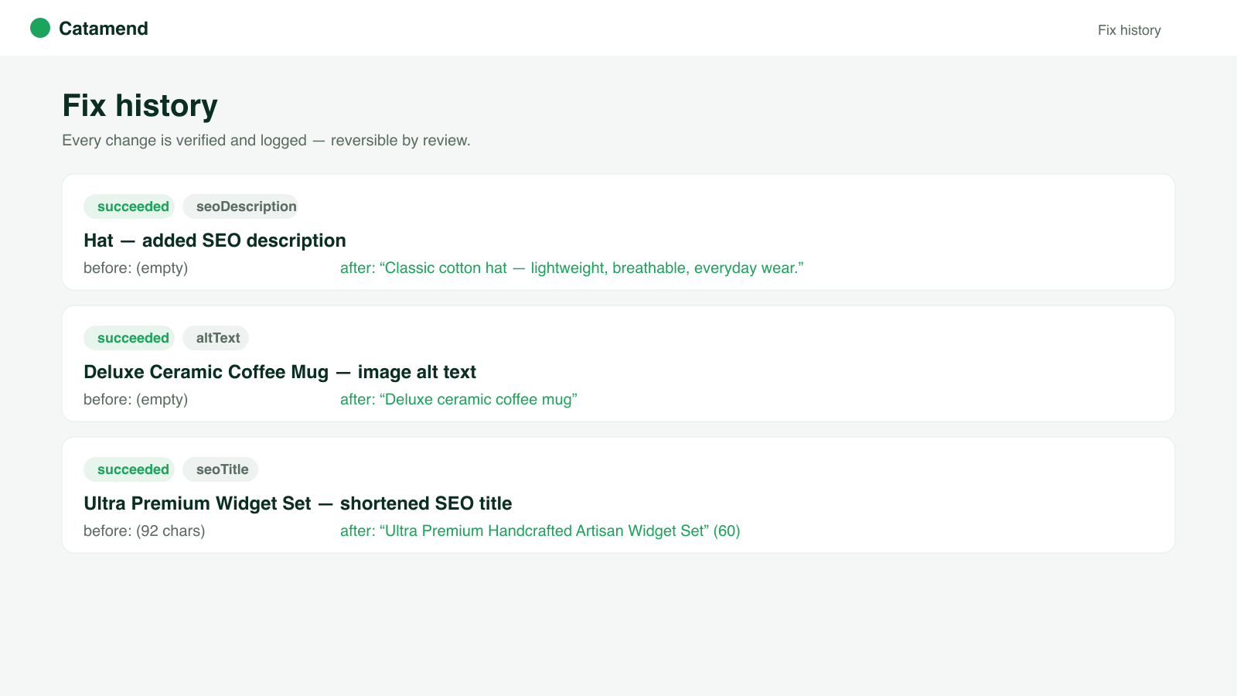This screenshot has height=696, width=1237.
Task: Open Ultra Premium Widget Set entry title
Action: [298, 503]
